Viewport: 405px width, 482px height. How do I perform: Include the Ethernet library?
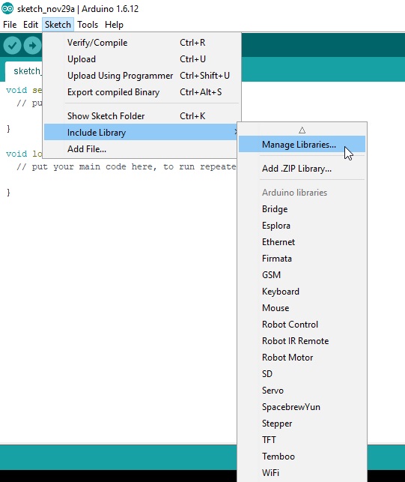302,242
